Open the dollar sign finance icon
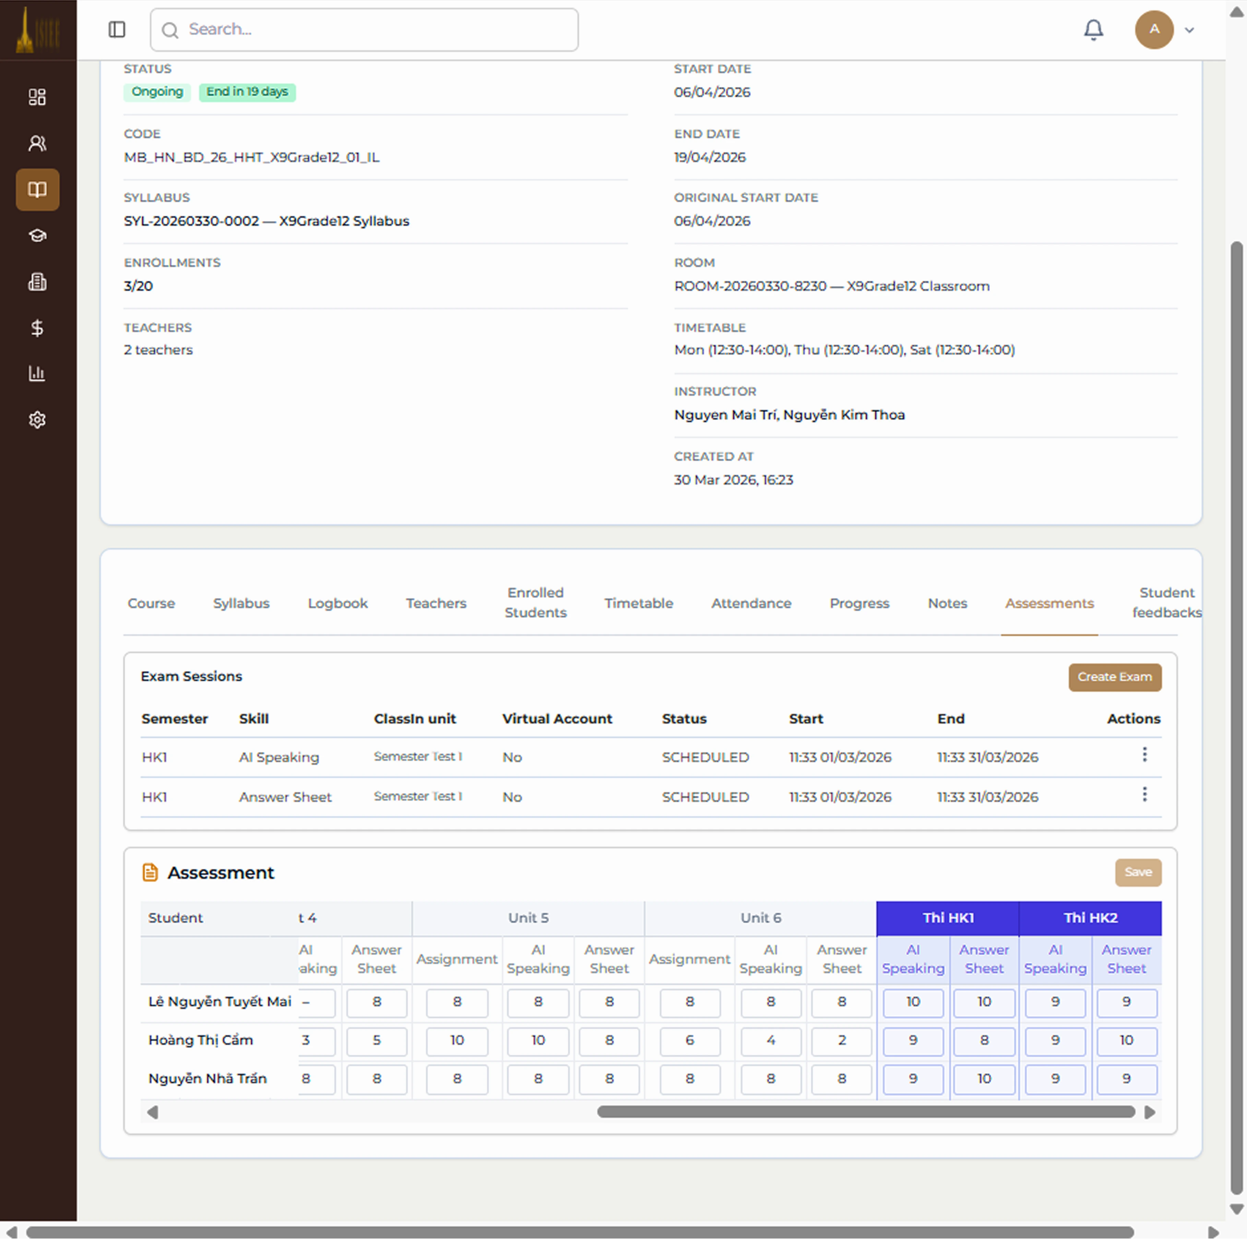 coord(37,328)
